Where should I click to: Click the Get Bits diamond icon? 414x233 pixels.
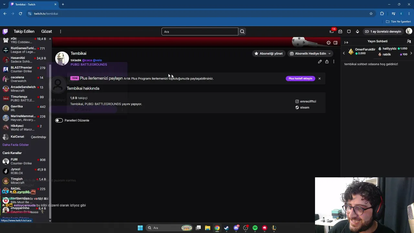(357, 31)
